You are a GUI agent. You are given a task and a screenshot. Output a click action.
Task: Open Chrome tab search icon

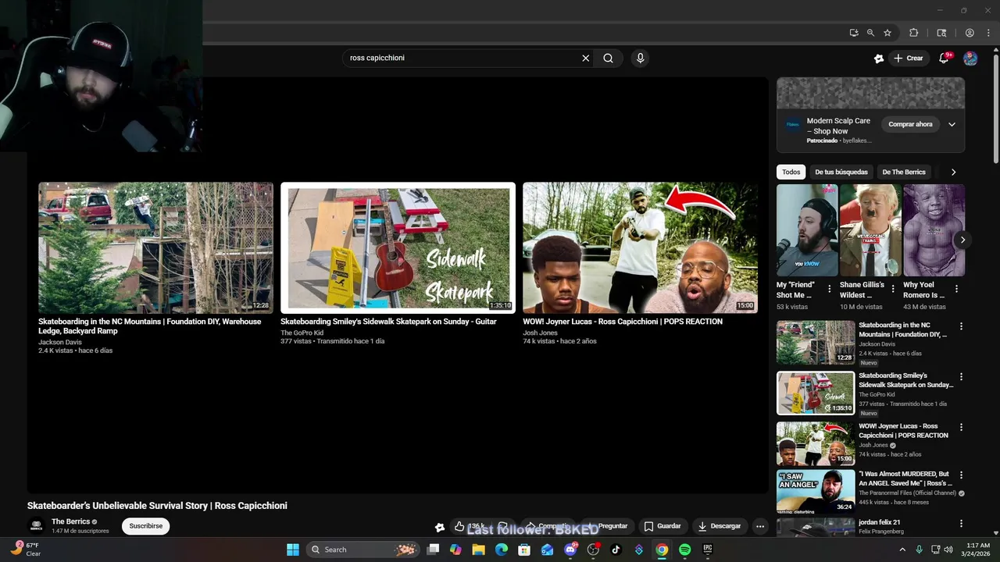click(x=941, y=33)
